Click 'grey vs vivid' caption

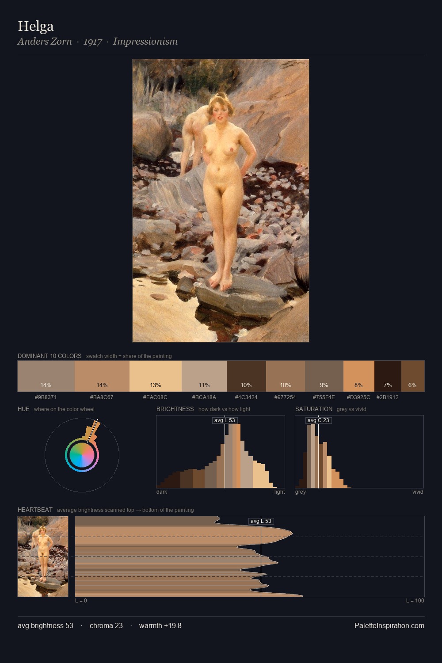coord(351,409)
